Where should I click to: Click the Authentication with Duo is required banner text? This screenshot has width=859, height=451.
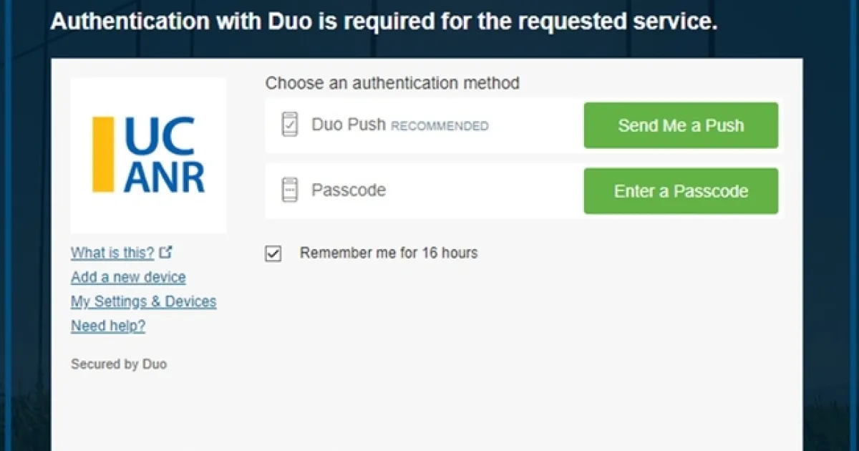pyautogui.click(x=384, y=22)
